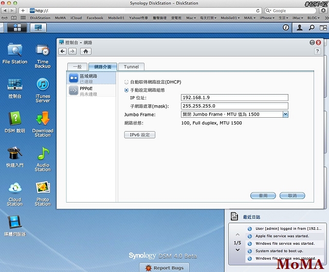Open the iMac bookmarks dropdown
Screen dimensions: 329x272
[x=298, y=18]
